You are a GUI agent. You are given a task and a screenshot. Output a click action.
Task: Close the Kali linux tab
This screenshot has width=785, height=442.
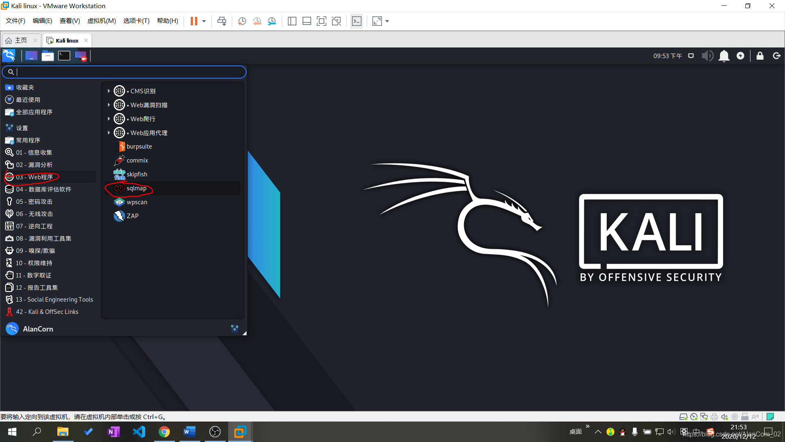(86, 41)
